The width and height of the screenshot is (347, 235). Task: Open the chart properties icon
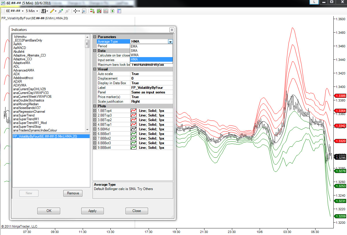[x=119, y=11]
